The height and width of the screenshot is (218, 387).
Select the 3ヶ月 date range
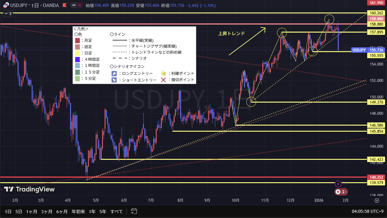47,211
